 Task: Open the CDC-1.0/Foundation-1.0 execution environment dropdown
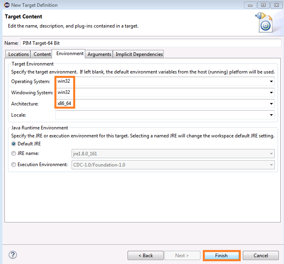(x=173, y=165)
